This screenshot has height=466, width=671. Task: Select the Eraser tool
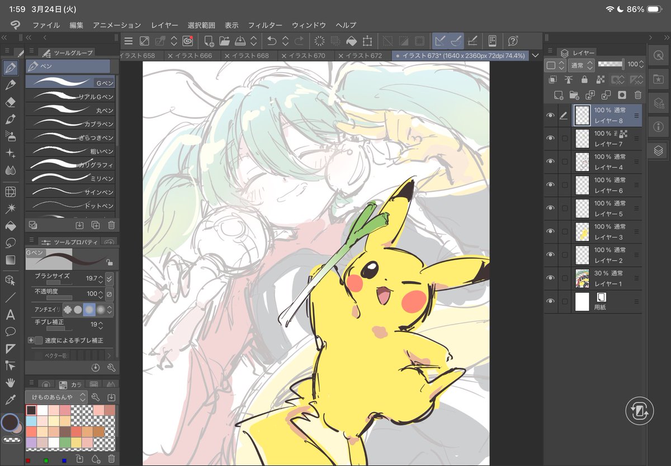pos(10,102)
